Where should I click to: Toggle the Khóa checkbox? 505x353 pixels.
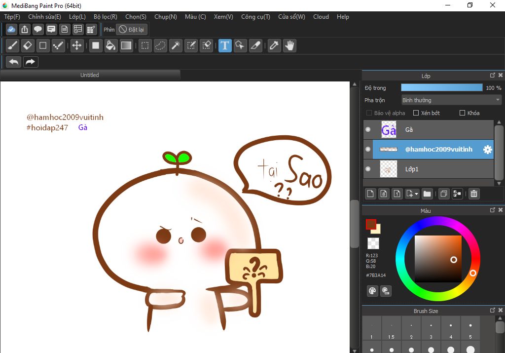[462, 113]
